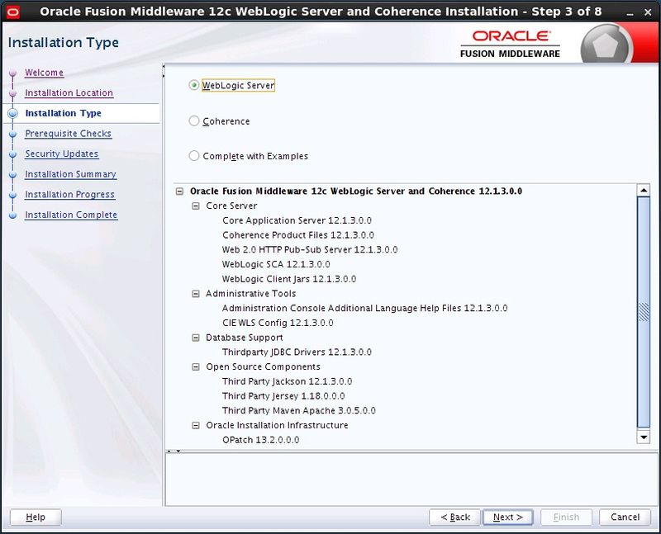
Task: Select Third Party Jersey 1.18.0.0.0 row
Action: pyautogui.click(x=283, y=396)
